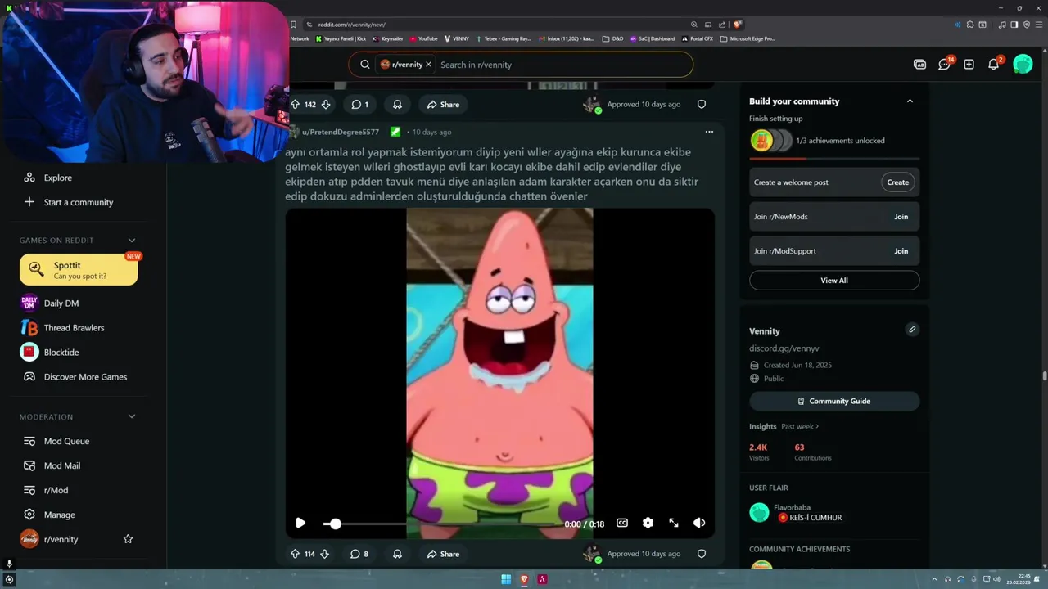Open r/vennity in the sidebar
This screenshot has height=589, width=1048.
click(x=61, y=539)
